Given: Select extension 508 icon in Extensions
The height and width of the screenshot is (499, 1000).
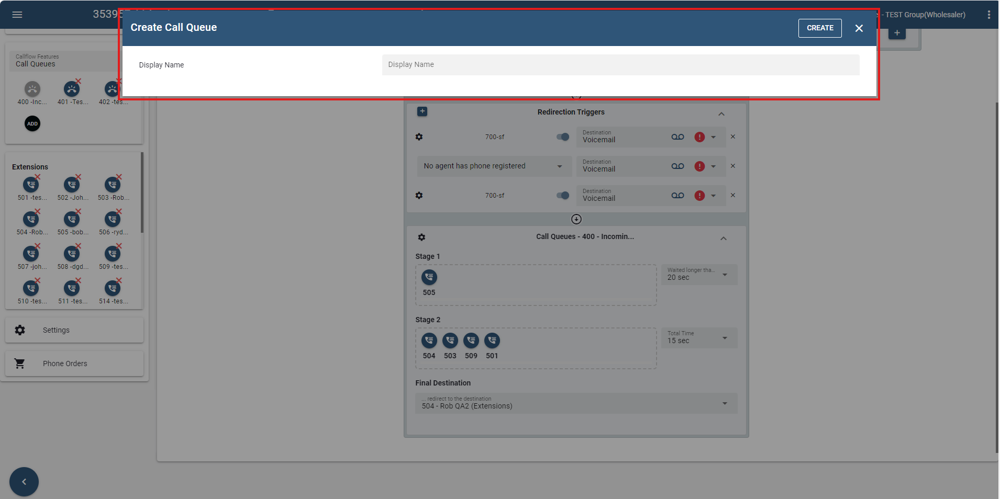Looking at the screenshot, I should (72, 254).
